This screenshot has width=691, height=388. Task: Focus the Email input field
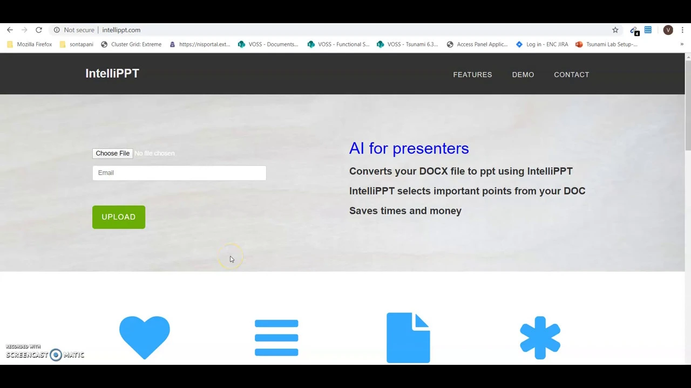(x=179, y=172)
